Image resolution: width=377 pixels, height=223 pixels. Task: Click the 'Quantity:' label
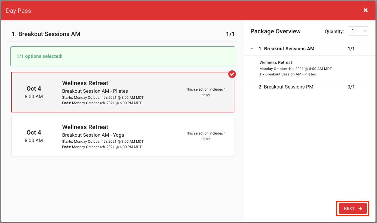(x=334, y=32)
